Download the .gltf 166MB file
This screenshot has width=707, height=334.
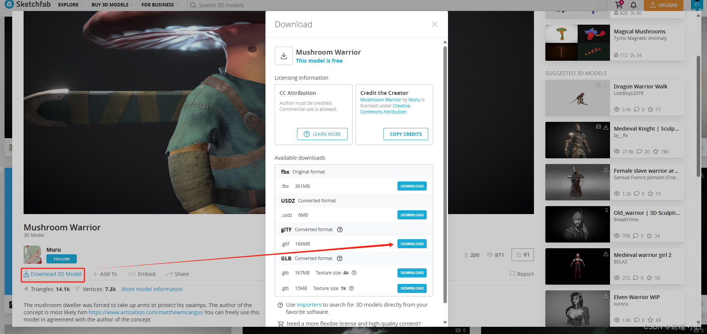[x=412, y=244]
